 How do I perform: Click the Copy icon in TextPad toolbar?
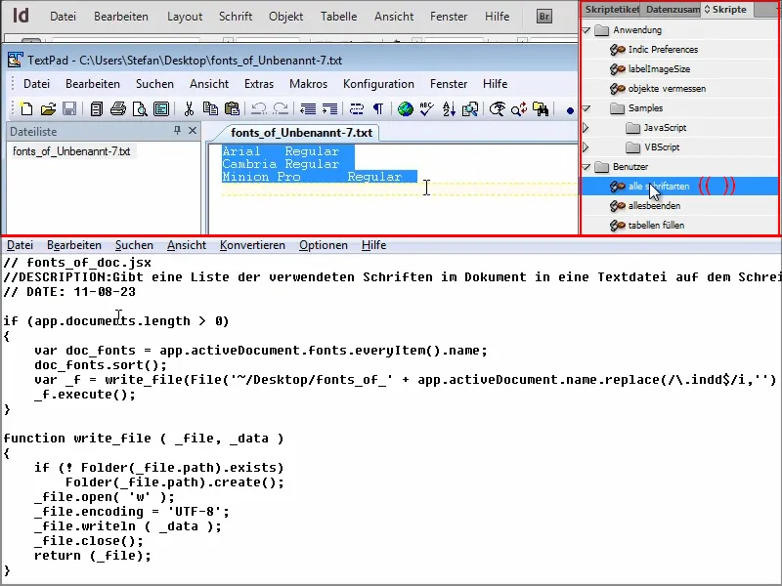(x=210, y=108)
